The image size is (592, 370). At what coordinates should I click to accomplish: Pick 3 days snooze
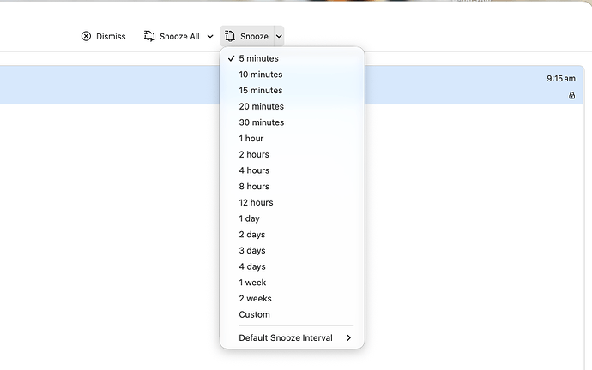292,251
